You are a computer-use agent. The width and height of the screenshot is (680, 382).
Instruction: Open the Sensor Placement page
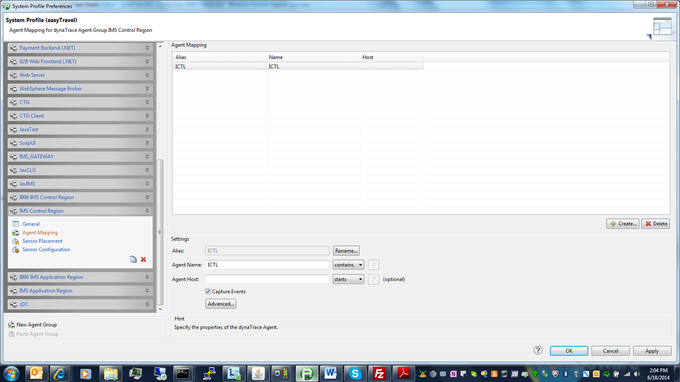click(x=42, y=241)
